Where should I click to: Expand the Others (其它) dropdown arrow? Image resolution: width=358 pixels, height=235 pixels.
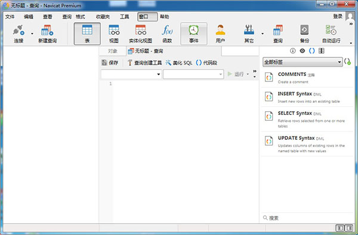[263, 33]
